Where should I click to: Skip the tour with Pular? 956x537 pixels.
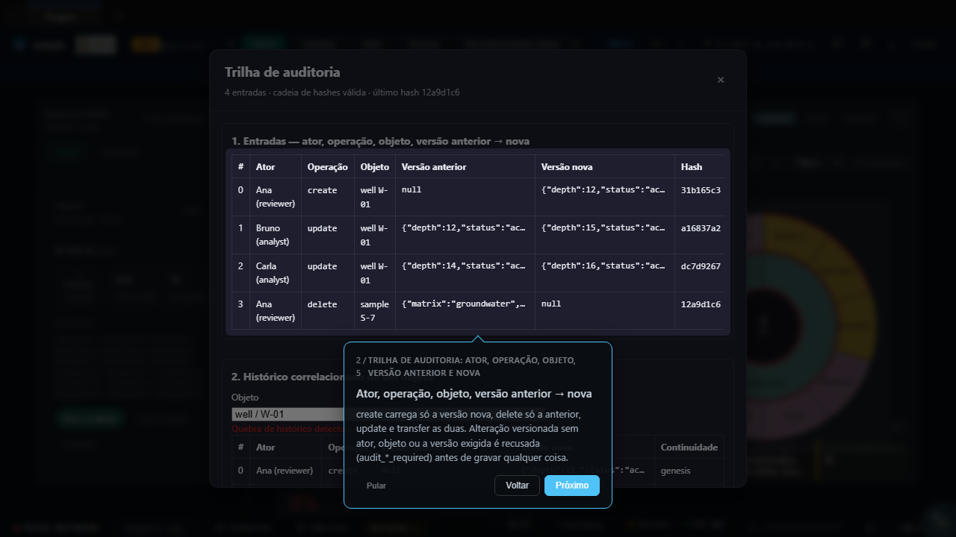pos(376,486)
